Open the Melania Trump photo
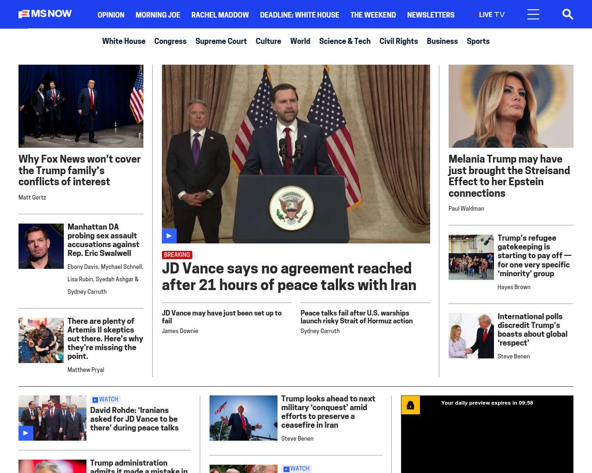Viewport: 592px width, 473px height. pyautogui.click(x=511, y=106)
